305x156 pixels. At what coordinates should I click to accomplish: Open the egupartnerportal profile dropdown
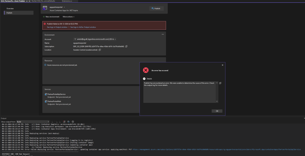[x=64, y=7]
